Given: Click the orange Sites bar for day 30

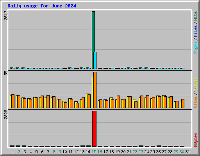Looking at the screenshot, I should coord(183,103).
